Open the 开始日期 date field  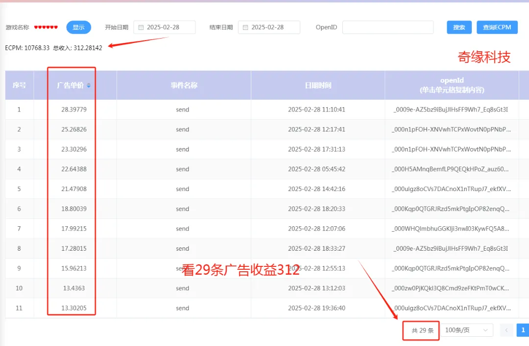click(164, 27)
